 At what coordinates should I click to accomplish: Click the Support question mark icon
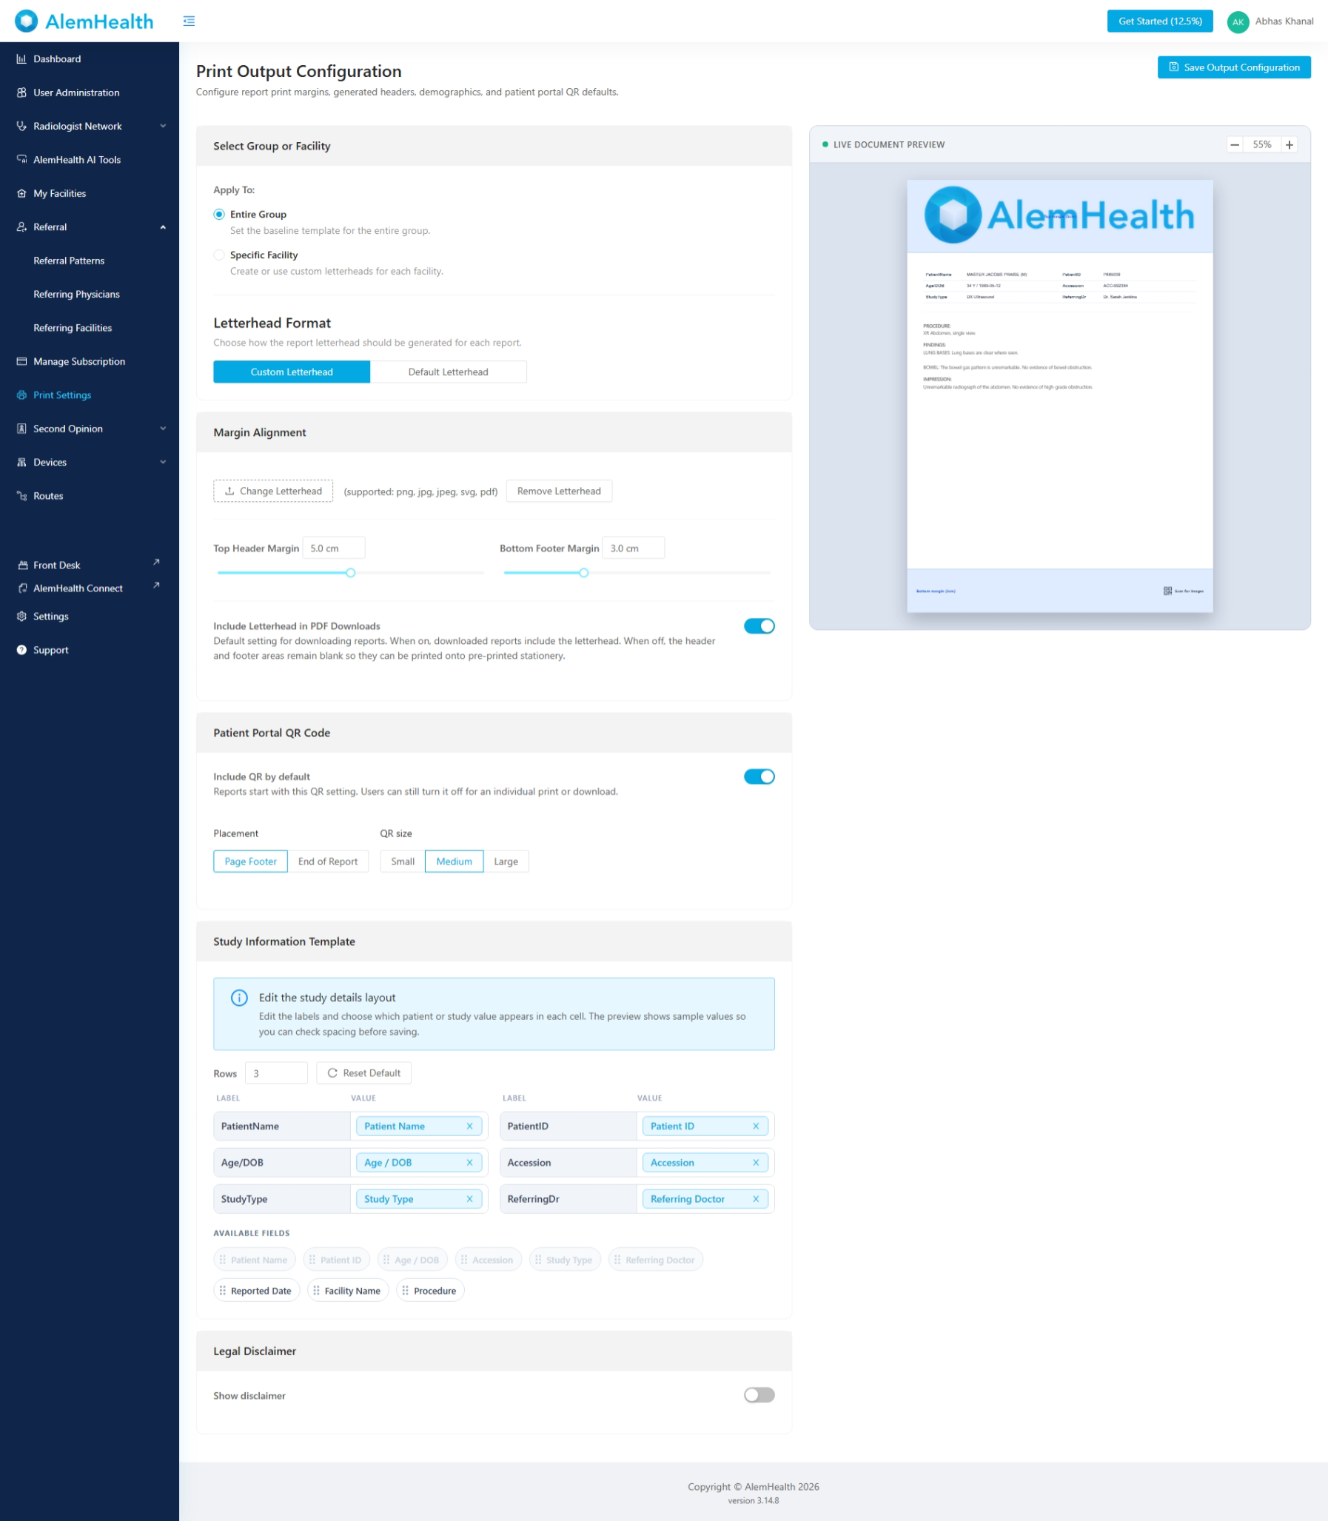pyautogui.click(x=21, y=650)
